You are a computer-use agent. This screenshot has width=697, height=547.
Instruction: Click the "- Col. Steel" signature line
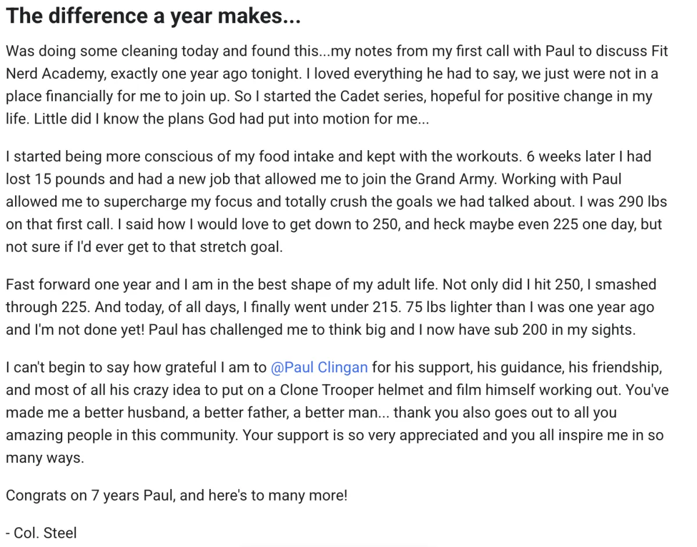tap(41, 532)
